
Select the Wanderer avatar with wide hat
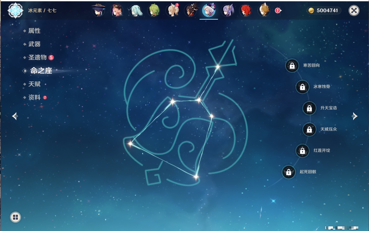(x=98, y=10)
